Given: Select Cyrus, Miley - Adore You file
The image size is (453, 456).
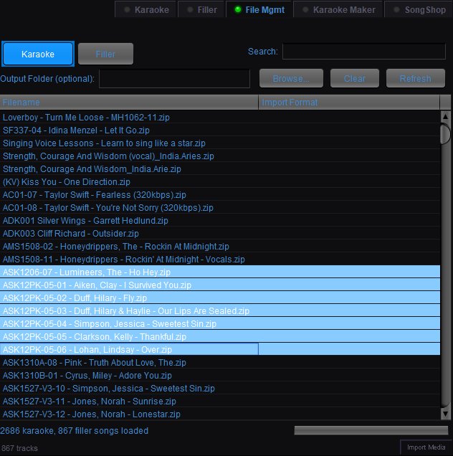Looking at the screenshot, I should click(220, 375).
